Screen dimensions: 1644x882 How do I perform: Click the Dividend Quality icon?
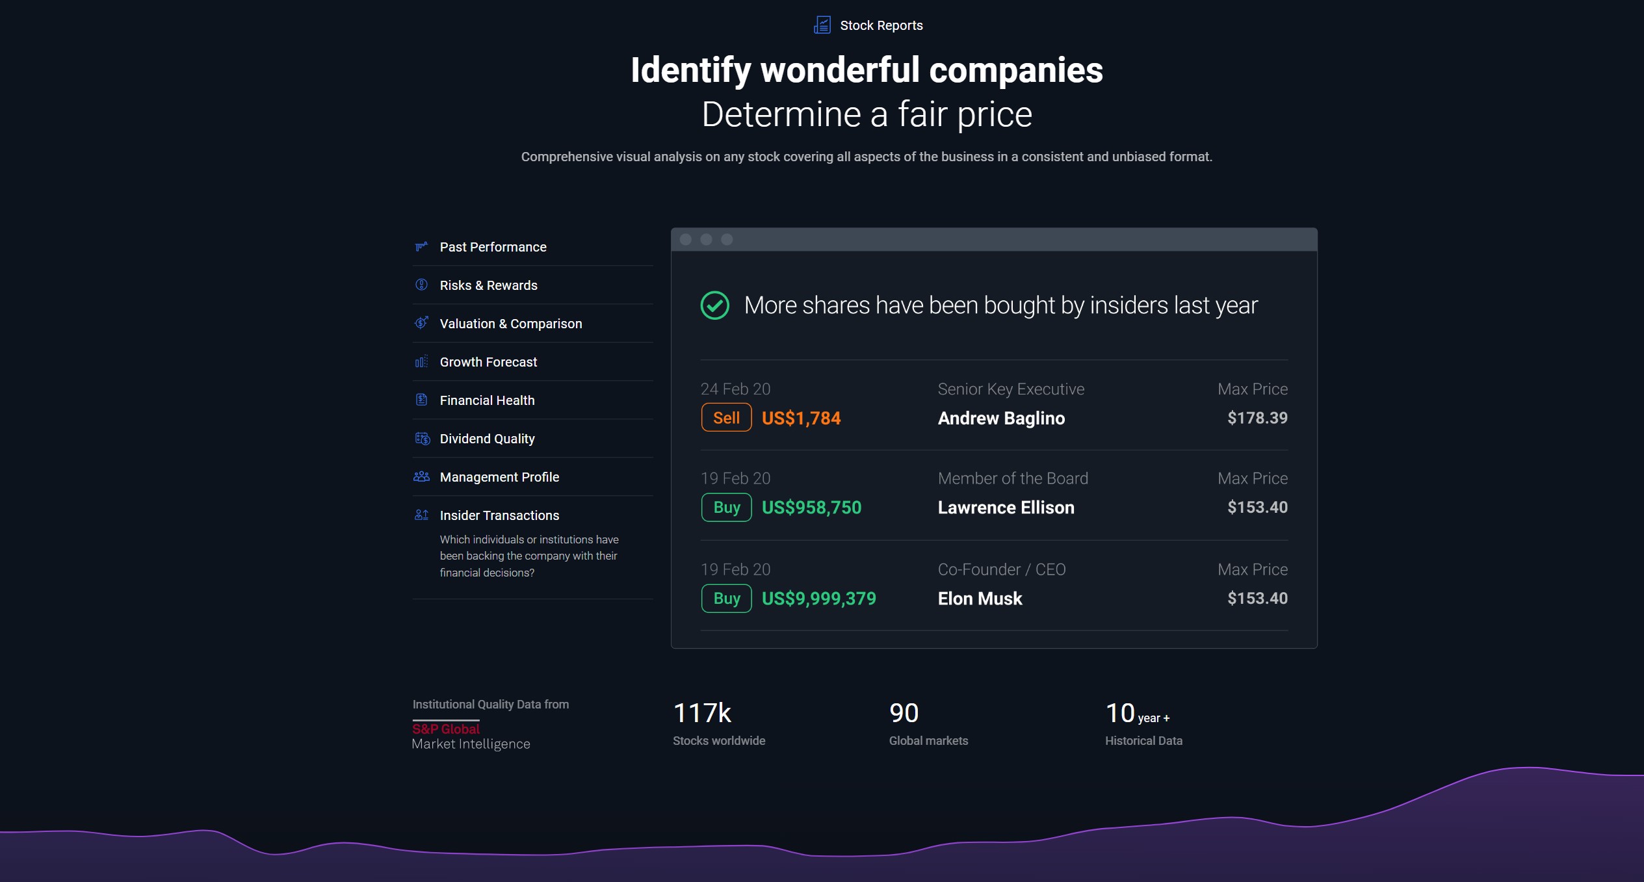[x=422, y=439]
